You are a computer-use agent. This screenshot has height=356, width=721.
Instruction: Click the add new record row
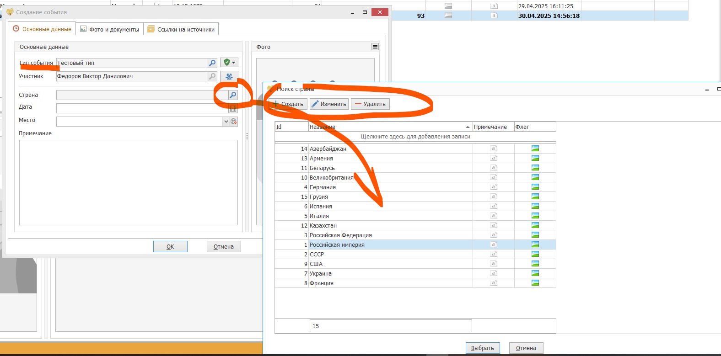pos(415,137)
